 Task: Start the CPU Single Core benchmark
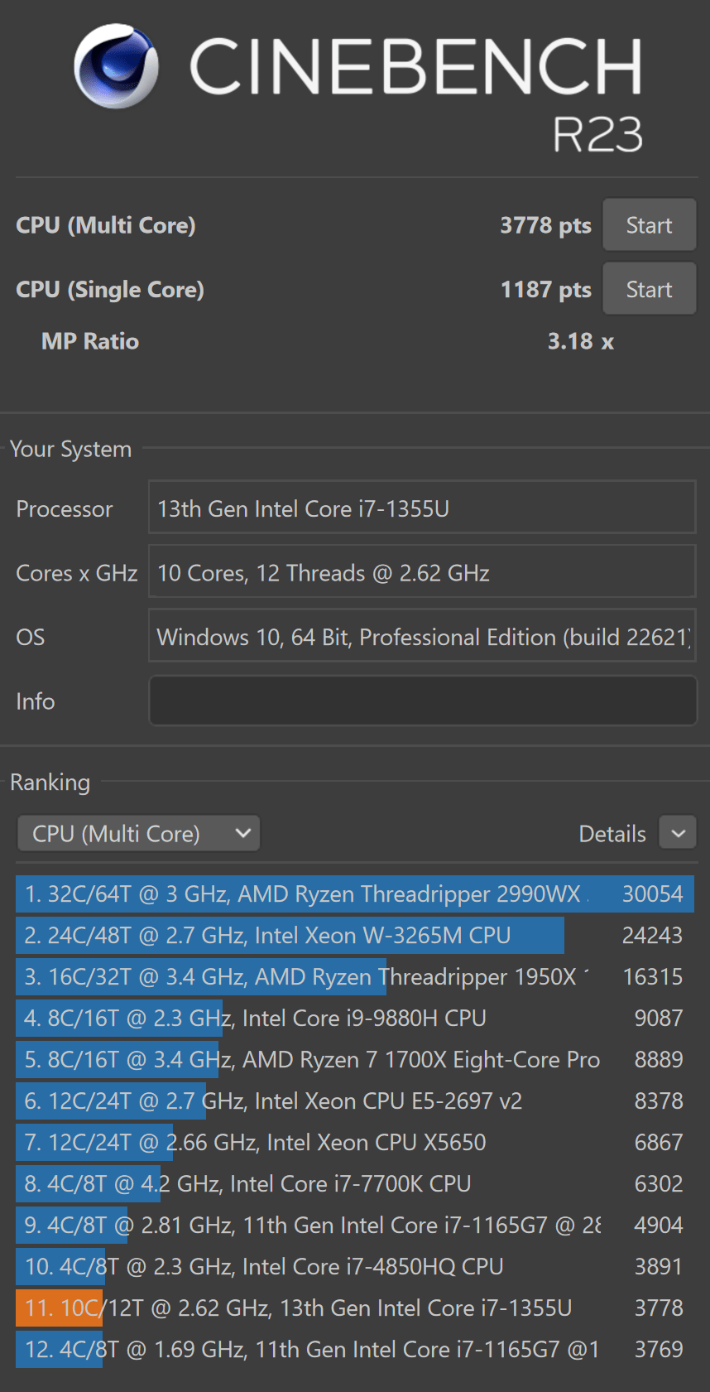click(649, 290)
